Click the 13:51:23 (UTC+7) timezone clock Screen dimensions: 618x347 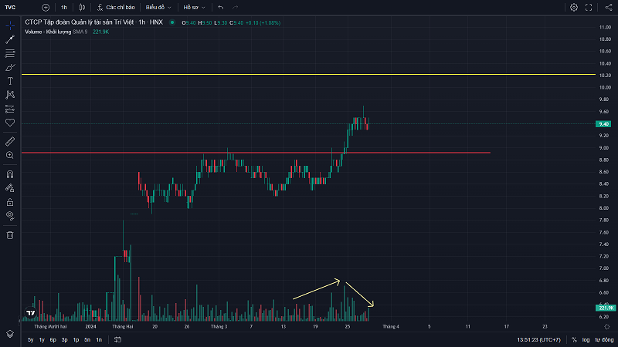point(539,339)
